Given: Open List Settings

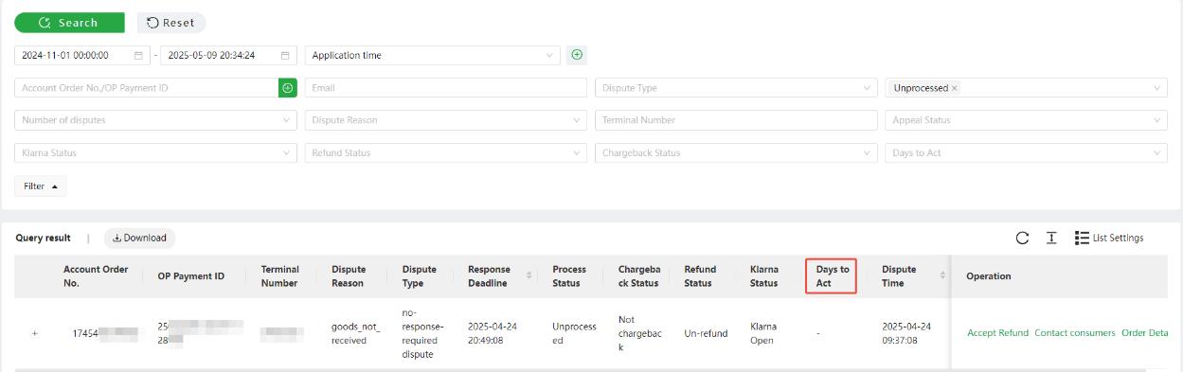Looking at the screenshot, I should click(1109, 238).
